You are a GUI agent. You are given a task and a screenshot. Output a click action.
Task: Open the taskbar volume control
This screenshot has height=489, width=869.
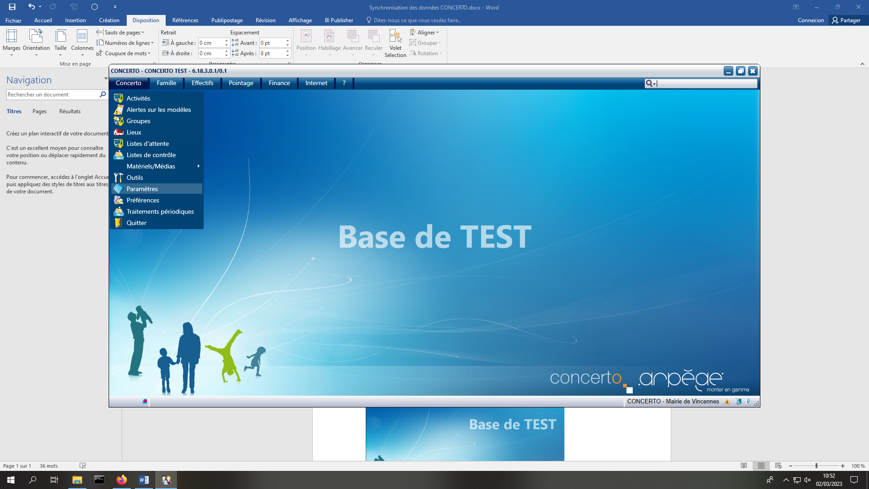tap(807, 480)
